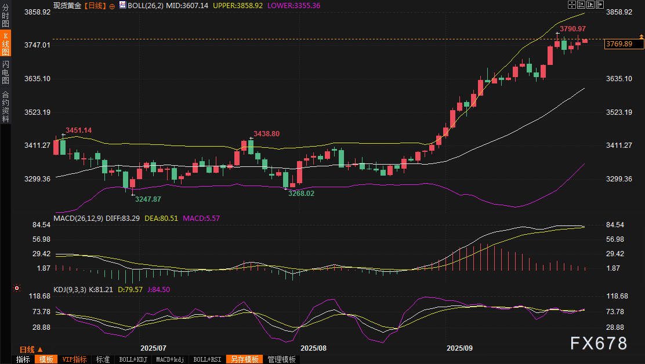Click the 另存模板 button
The width and height of the screenshot is (645, 364).
click(244, 359)
